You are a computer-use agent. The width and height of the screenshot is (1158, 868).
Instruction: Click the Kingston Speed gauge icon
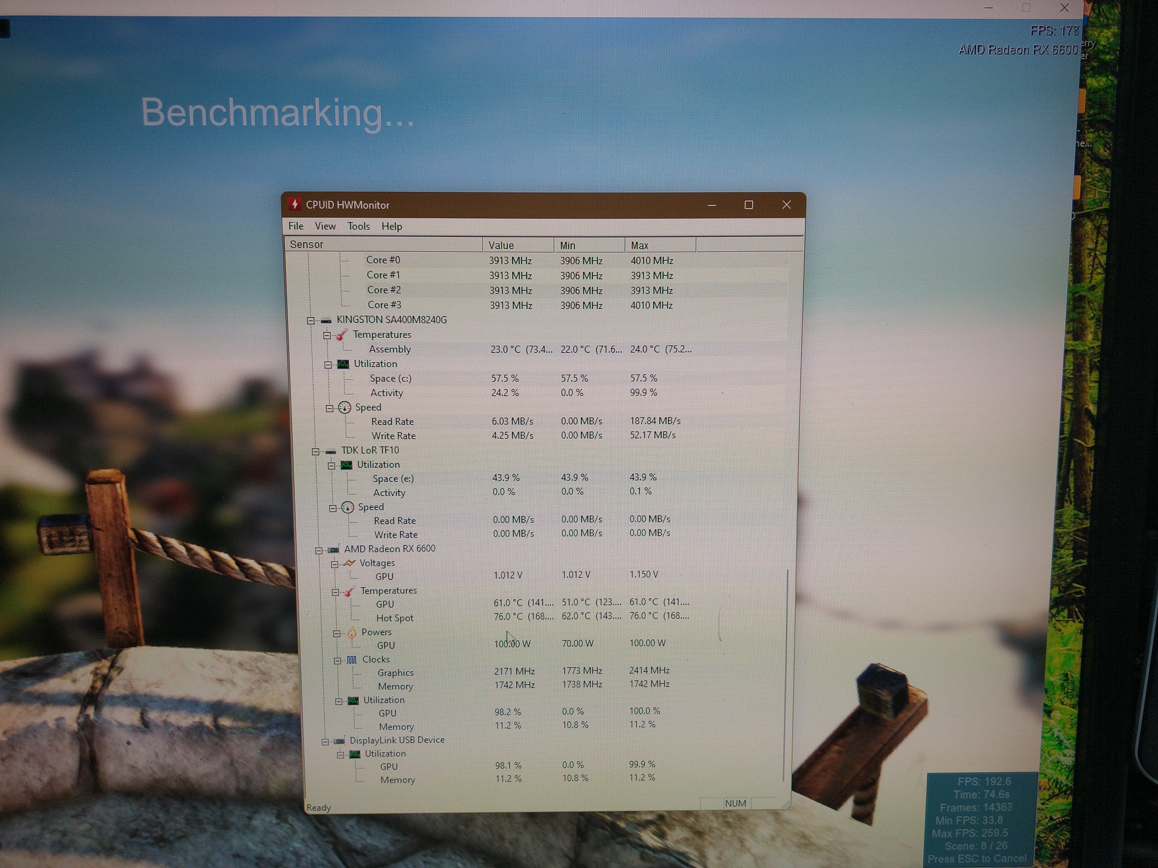(x=344, y=407)
